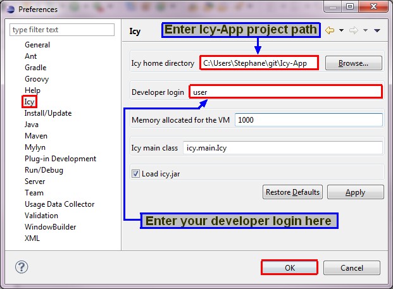Image resolution: width=393 pixels, height=289 pixels.
Task: Open the forward history dropdown arrow
Action: pos(365,30)
